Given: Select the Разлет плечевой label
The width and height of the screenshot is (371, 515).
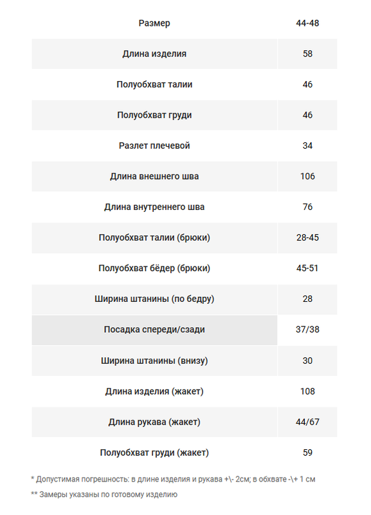Looking at the screenshot, I should tap(154, 146).
